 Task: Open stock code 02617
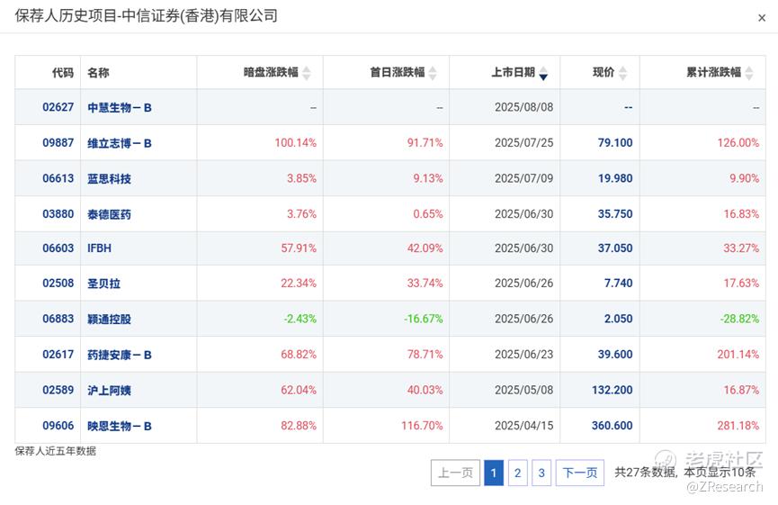pos(58,355)
